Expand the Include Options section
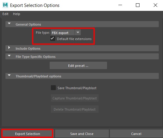The height and width of the screenshot is (138, 163). [9, 48]
